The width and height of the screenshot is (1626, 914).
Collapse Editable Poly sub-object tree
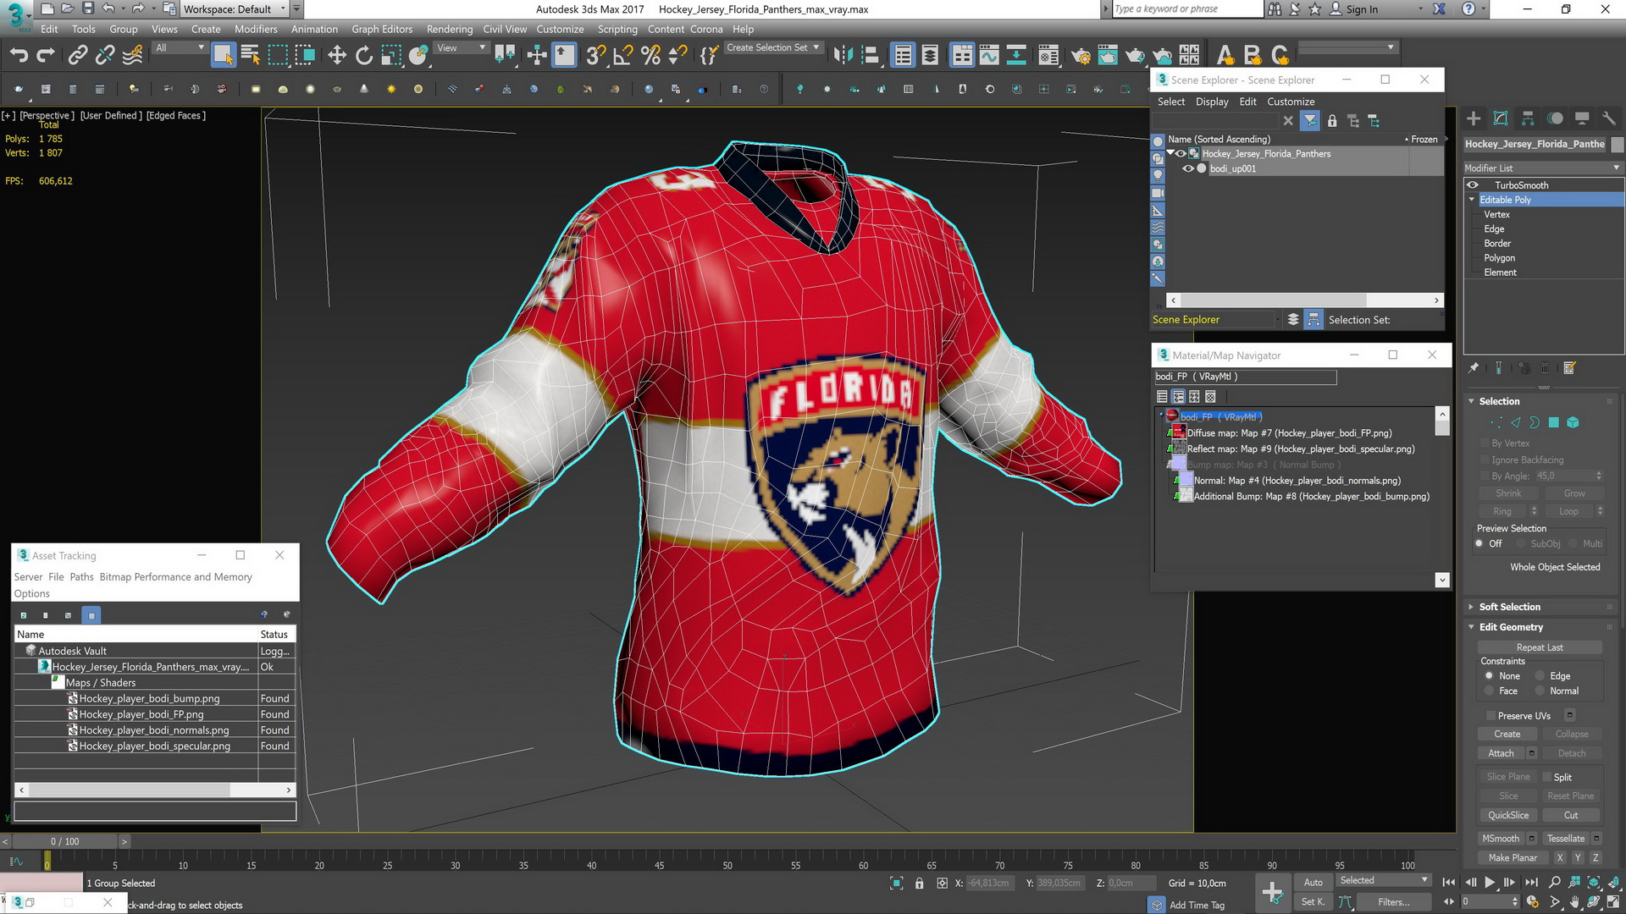[1472, 200]
